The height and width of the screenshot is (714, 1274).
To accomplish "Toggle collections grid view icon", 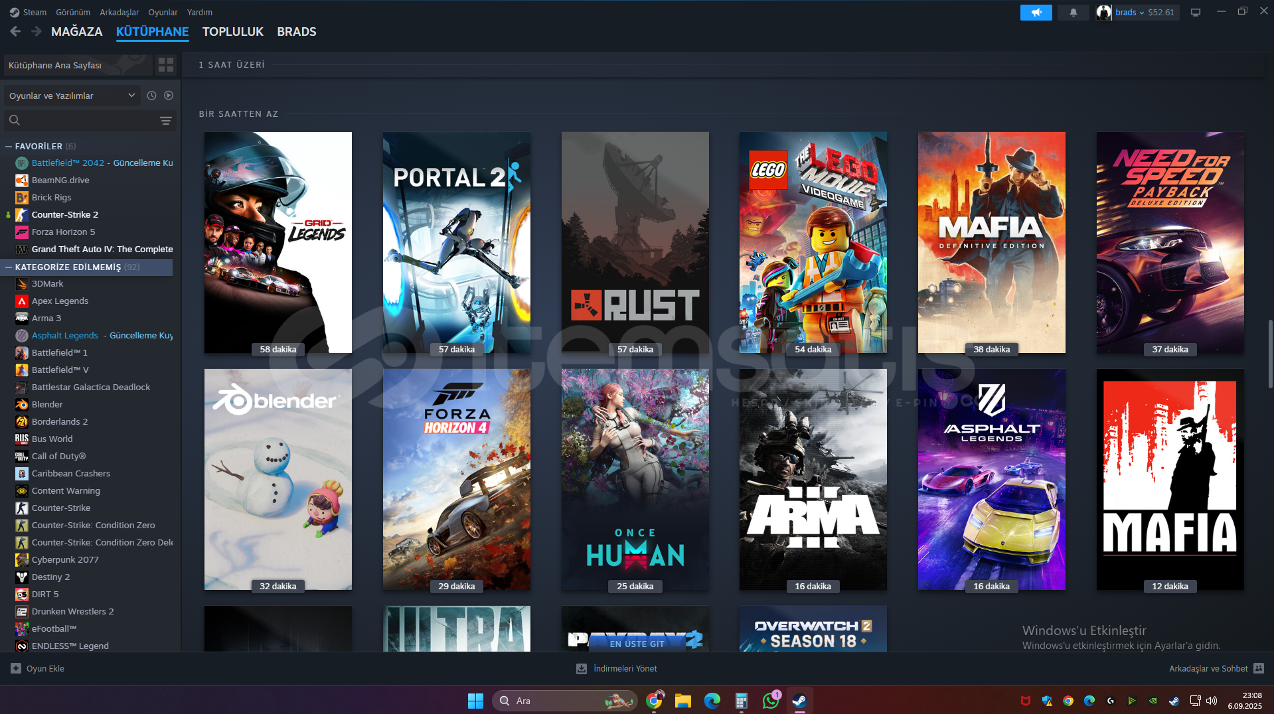I will 166,65.
